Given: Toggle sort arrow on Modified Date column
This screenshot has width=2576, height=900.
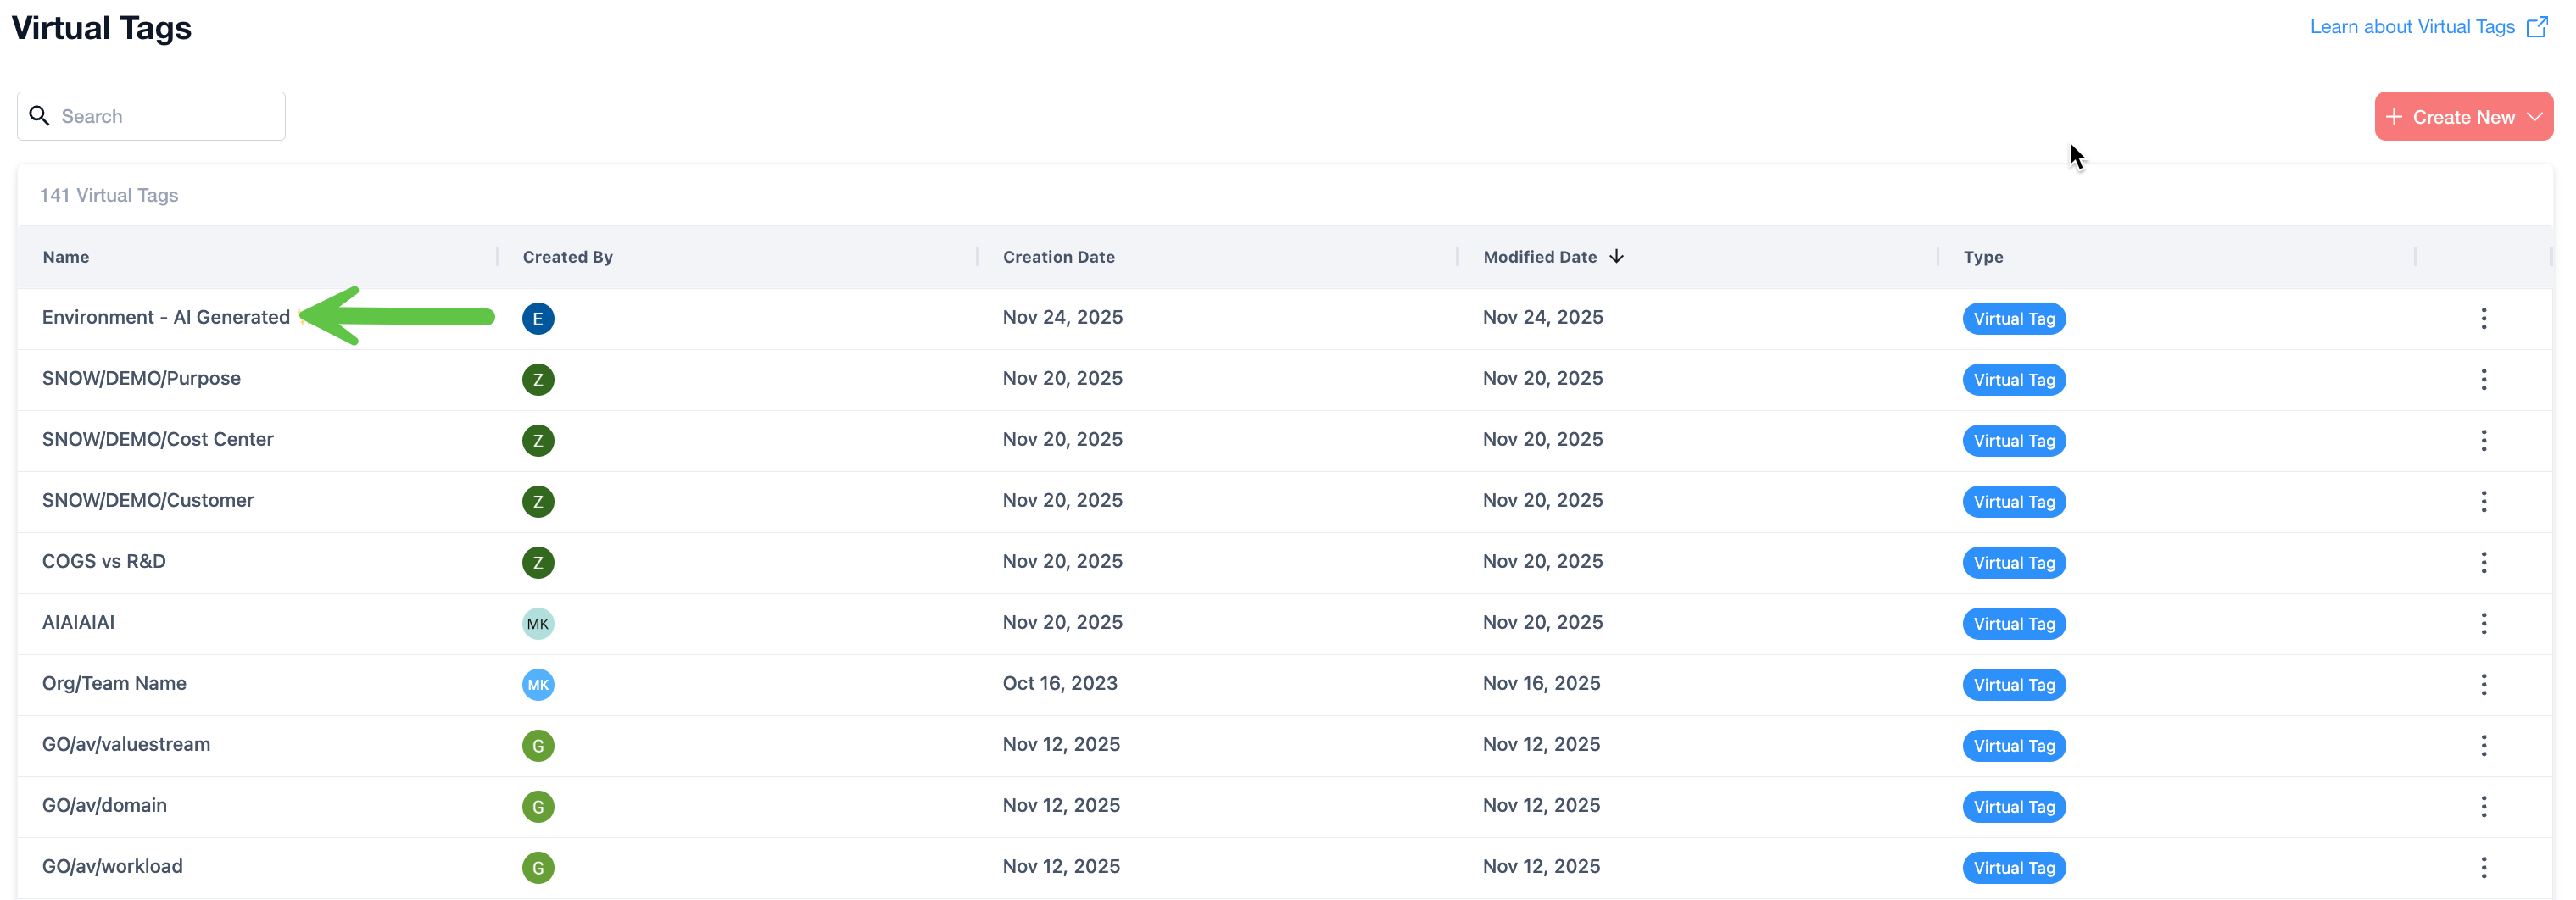Looking at the screenshot, I should [1616, 257].
